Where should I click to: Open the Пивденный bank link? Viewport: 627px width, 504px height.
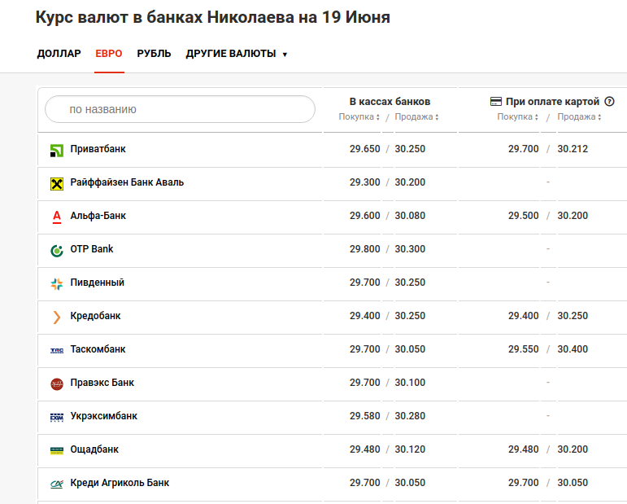[x=97, y=283]
